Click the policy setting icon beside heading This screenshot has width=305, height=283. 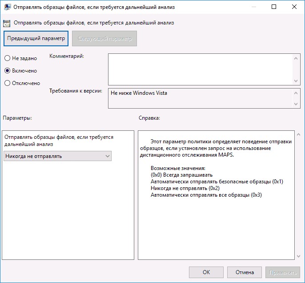pos(7,23)
